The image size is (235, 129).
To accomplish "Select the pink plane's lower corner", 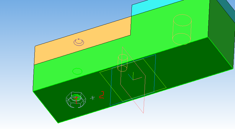I will [x=143, y=113].
